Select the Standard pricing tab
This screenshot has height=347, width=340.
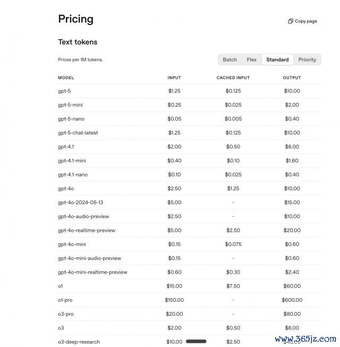click(277, 60)
